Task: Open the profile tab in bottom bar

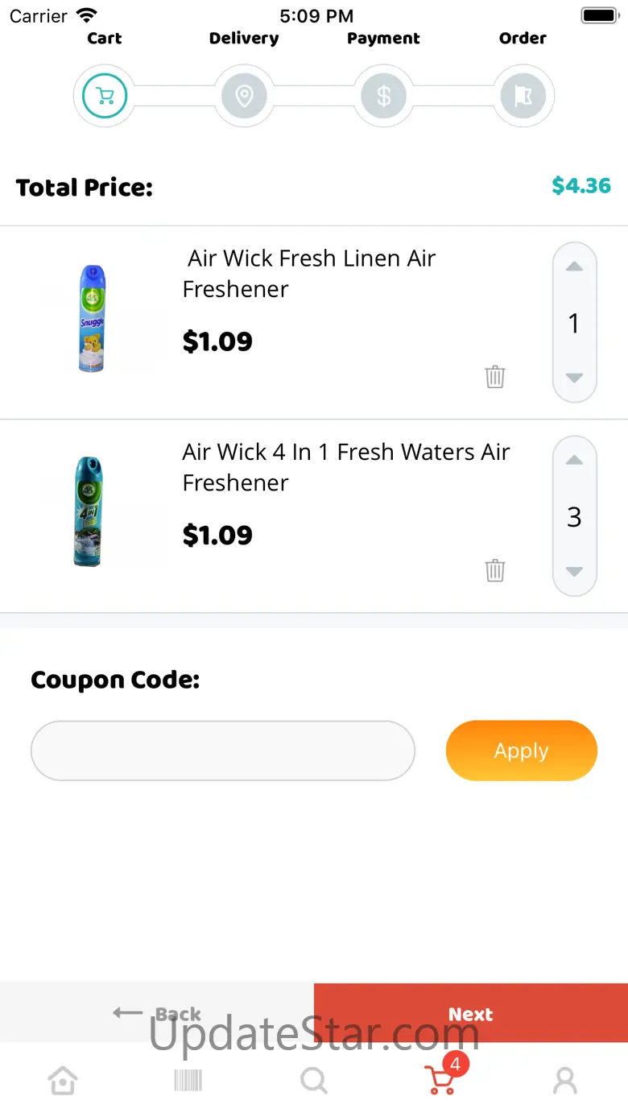Action: click(x=565, y=1080)
